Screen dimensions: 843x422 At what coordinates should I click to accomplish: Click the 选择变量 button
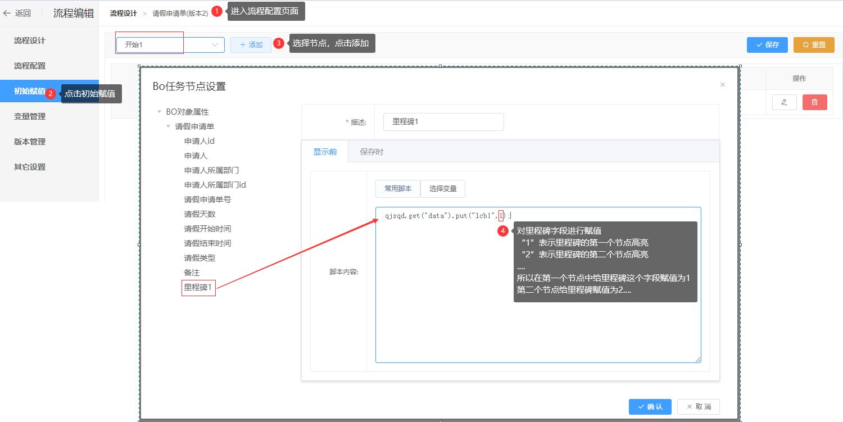(443, 189)
